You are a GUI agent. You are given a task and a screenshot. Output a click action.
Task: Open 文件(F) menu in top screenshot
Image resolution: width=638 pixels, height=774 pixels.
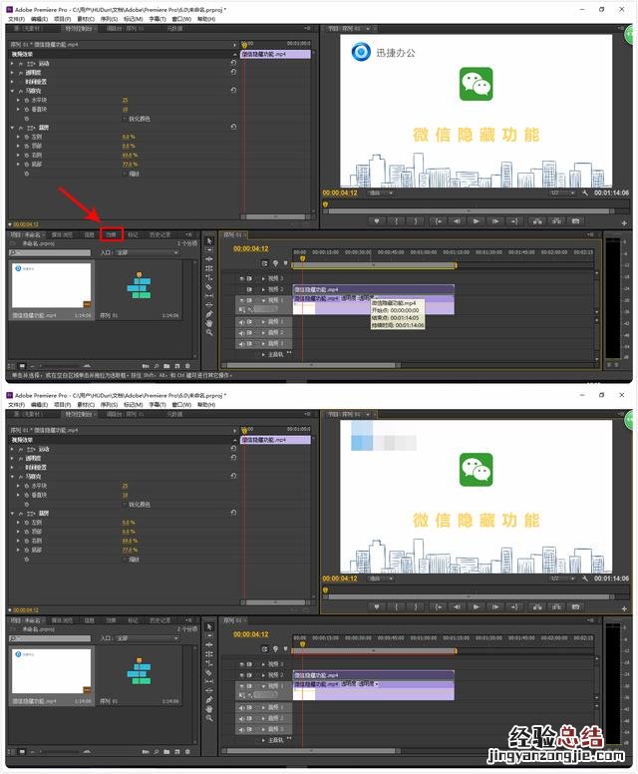(16, 19)
